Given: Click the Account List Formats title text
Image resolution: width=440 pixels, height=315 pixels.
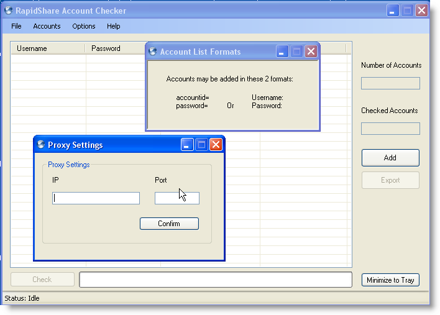Looking at the screenshot, I should click(200, 52).
